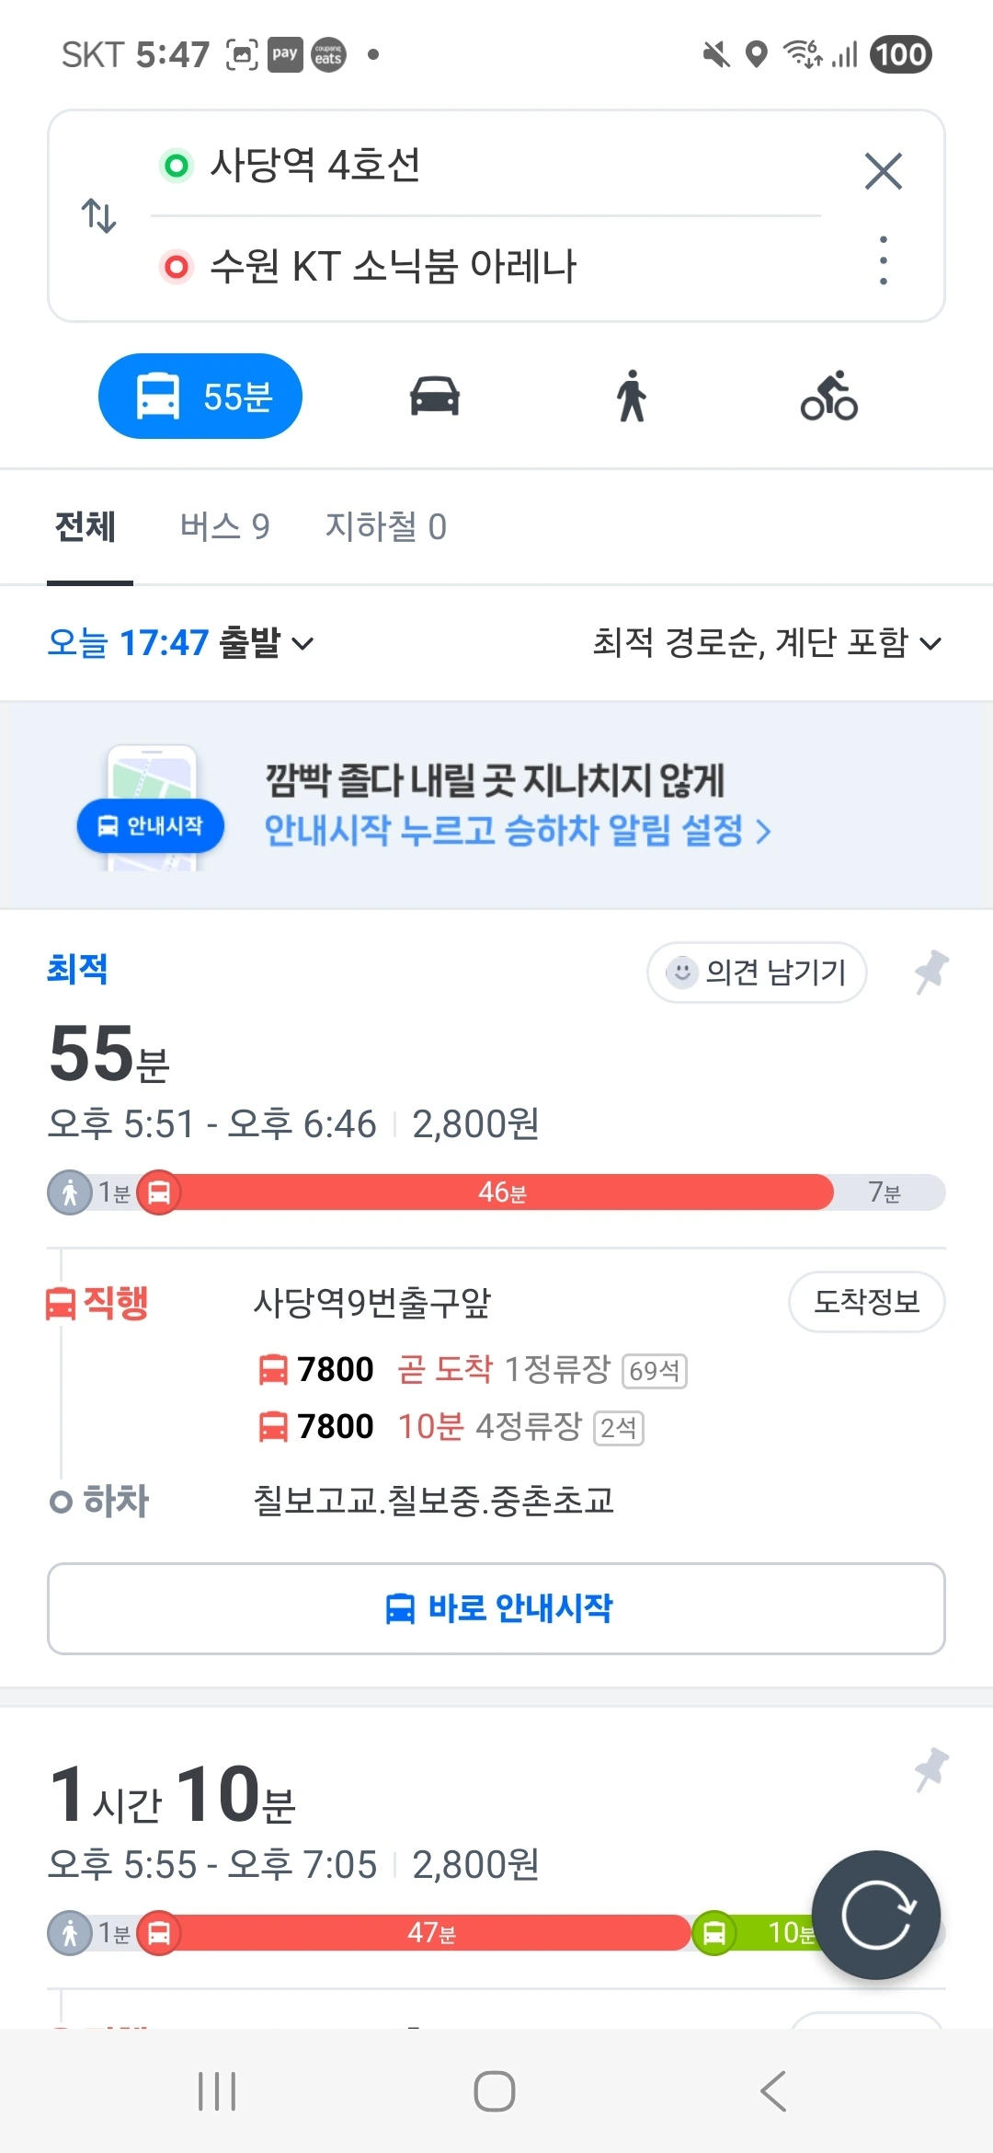Pin the 1시간 10분 route
This screenshot has width=993, height=2153.
coord(930,1769)
